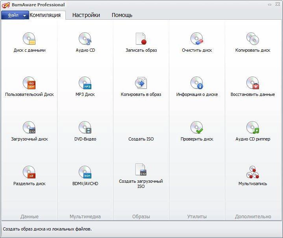The height and width of the screenshot is (238, 283).
Task: Click the Копировать диск text label
Action: pos(253,50)
